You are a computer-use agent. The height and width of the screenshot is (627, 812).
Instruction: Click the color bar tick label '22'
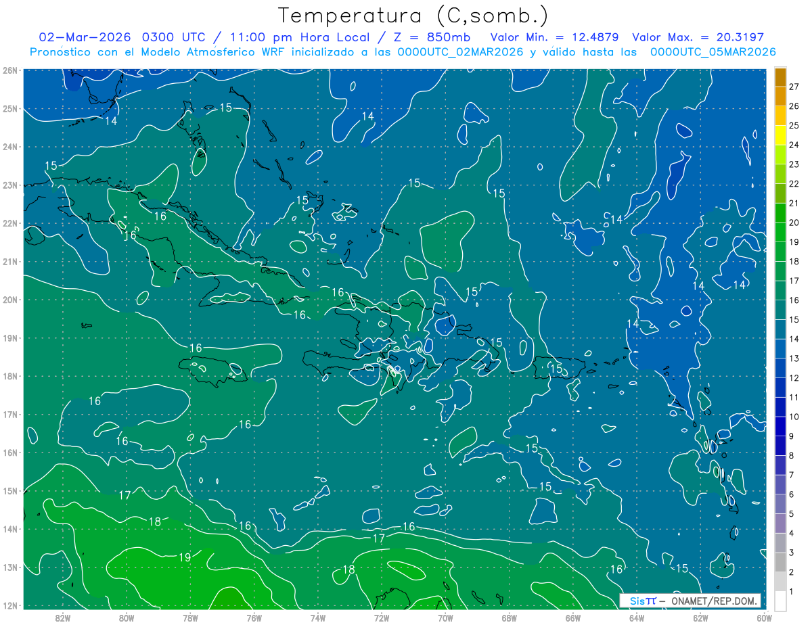(794, 184)
